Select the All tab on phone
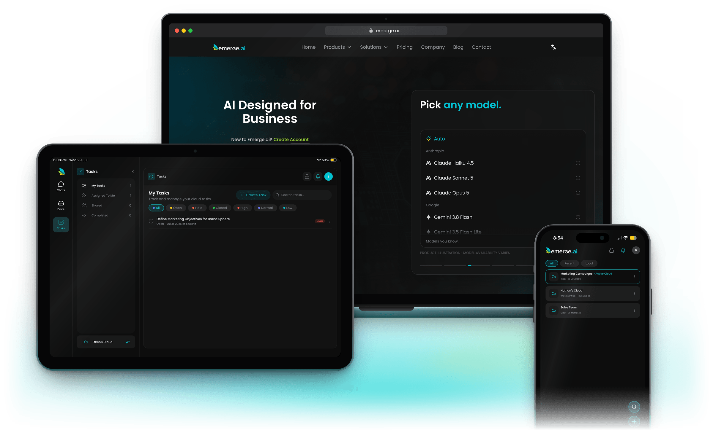 (x=552, y=263)
